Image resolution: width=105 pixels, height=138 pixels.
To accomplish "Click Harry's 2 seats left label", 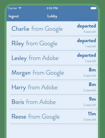I will click(x=90, y=90).
